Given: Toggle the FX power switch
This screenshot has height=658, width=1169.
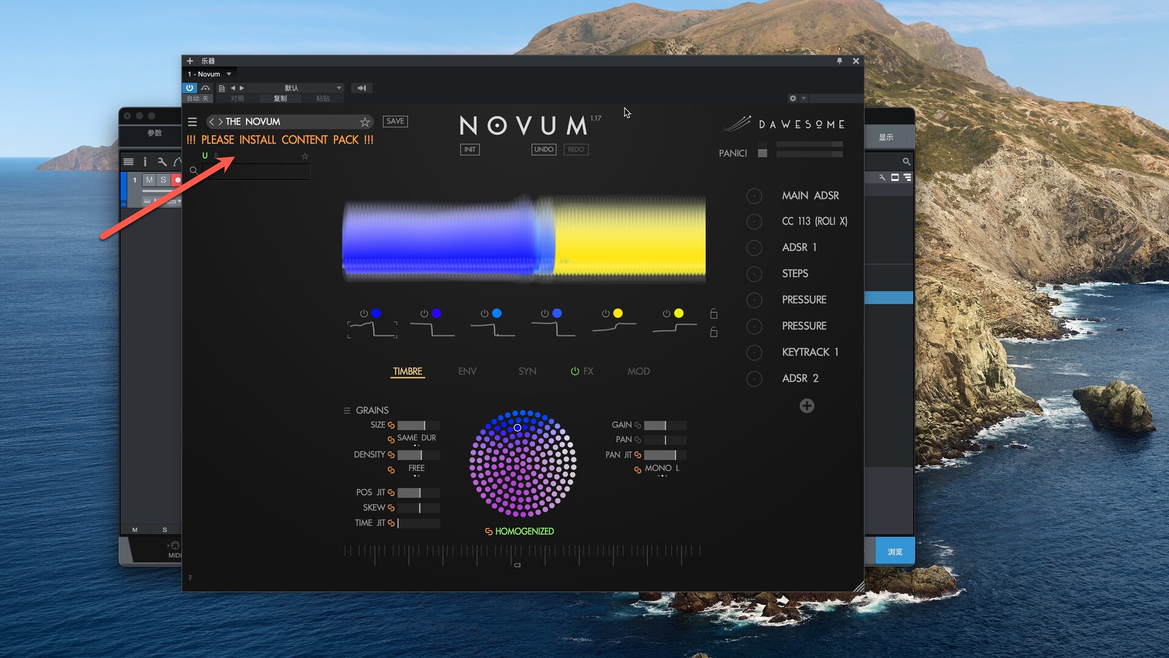Looking at the screenshot, I should (574, 371).
